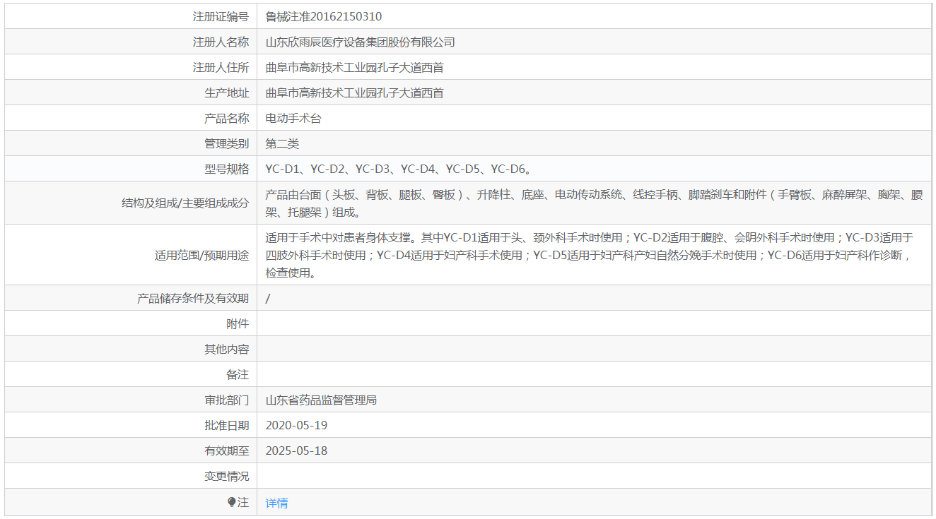
Task: Click the 产品名称 label
Action: [226, 118]
